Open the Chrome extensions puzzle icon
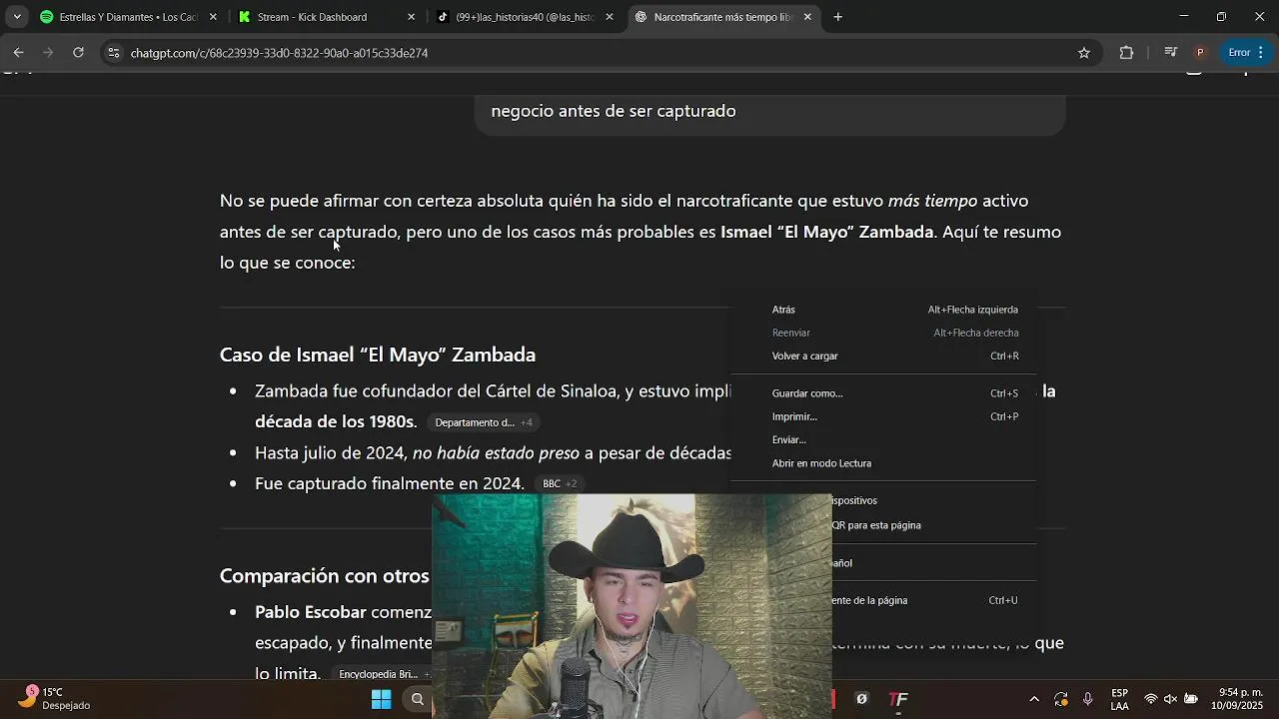This screenshot has height=719, width=1279. (1126, 53)
